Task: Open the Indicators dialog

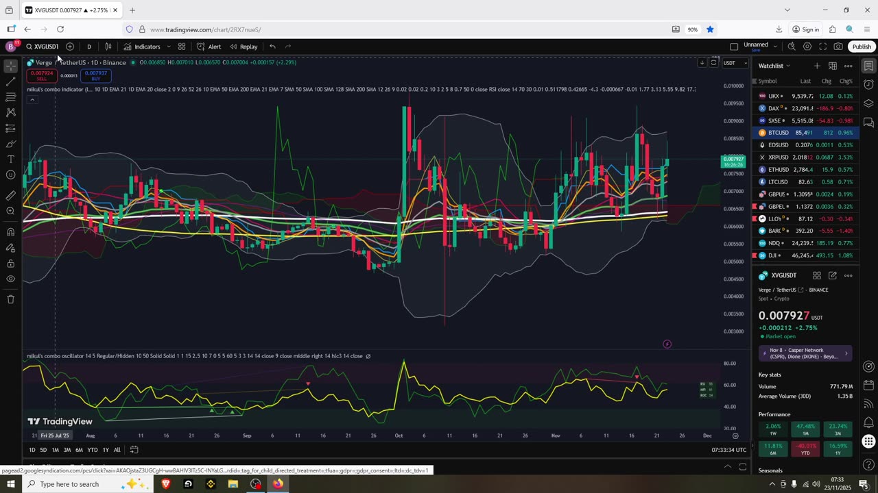Action: 142,47
